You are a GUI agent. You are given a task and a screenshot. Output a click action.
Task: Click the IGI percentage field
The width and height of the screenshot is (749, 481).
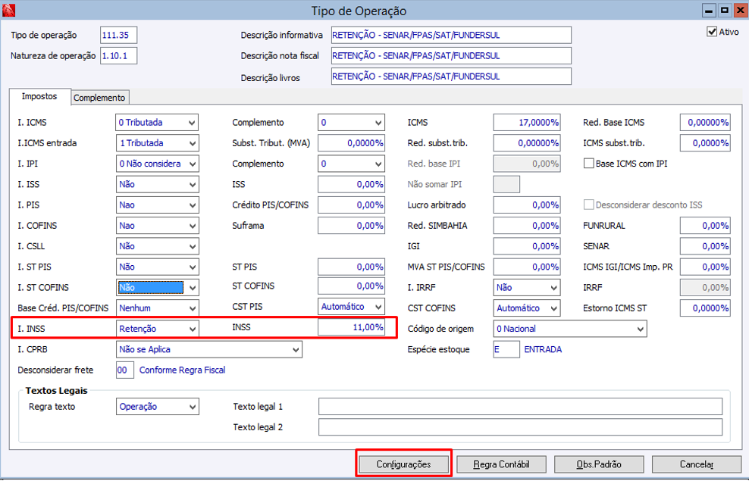(x=526, y=246)
